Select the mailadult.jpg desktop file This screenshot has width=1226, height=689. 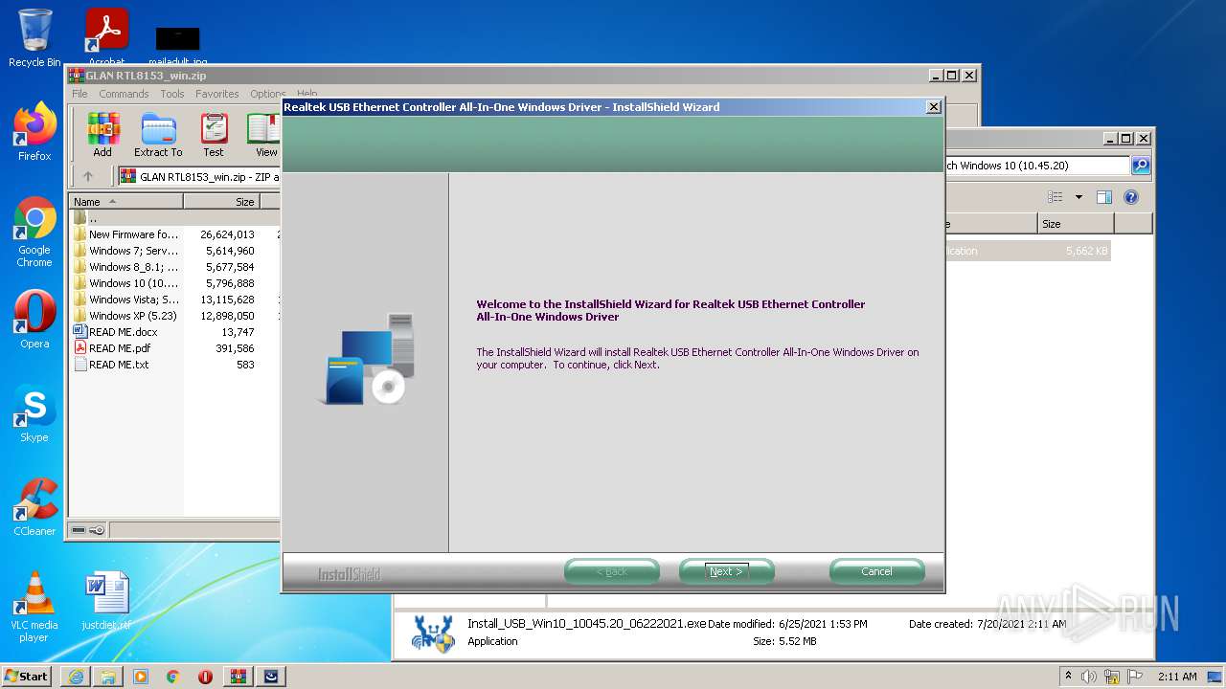pyautogui.click(x=178, y=46)
